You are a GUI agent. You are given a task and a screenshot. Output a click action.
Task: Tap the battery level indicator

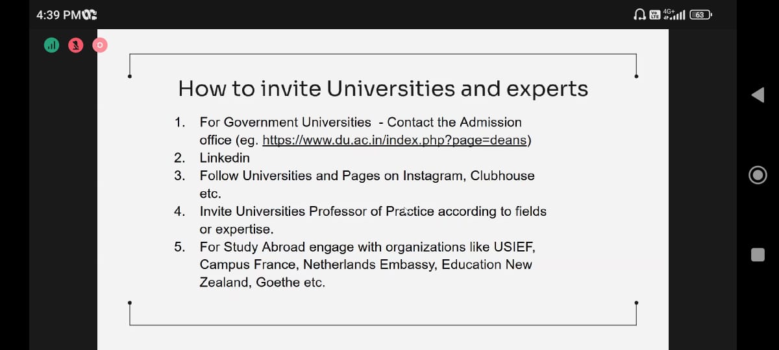pyautogui.click(x=700, y=14)
